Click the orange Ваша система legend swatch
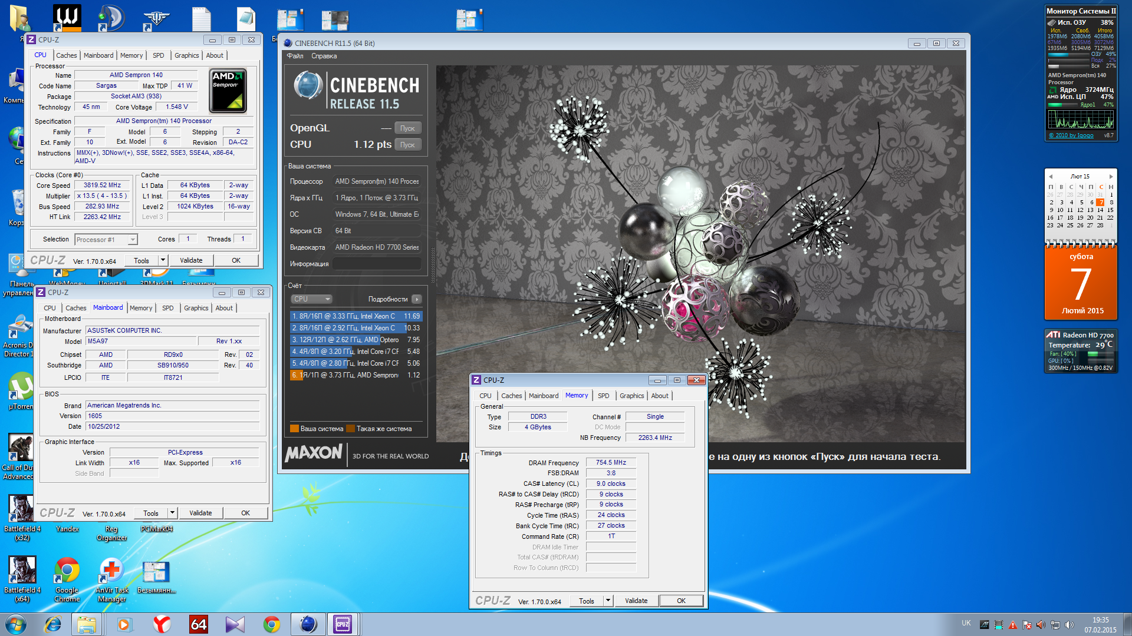Screen dimensions: 1132x636 click(x=294, y=429)
